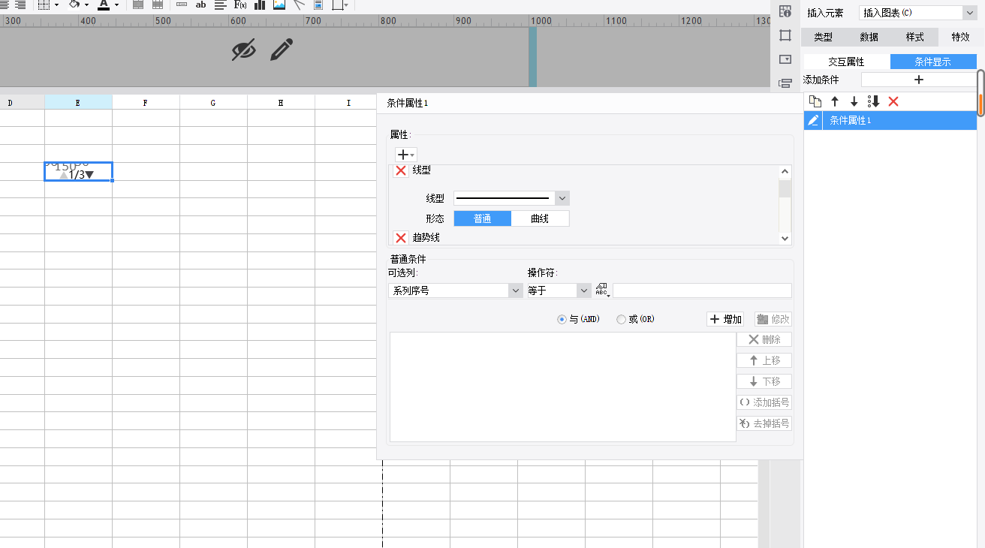Click the pencil edit icon above grid
The image size is (985, 548).
click(282, 50)
